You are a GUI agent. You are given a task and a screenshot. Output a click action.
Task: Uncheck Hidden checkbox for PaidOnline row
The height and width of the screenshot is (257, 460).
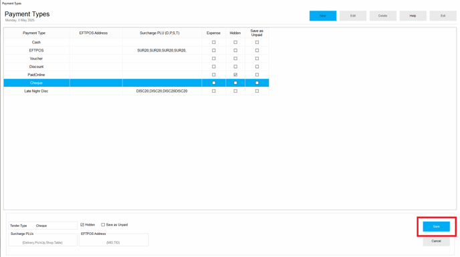[235, 75]
